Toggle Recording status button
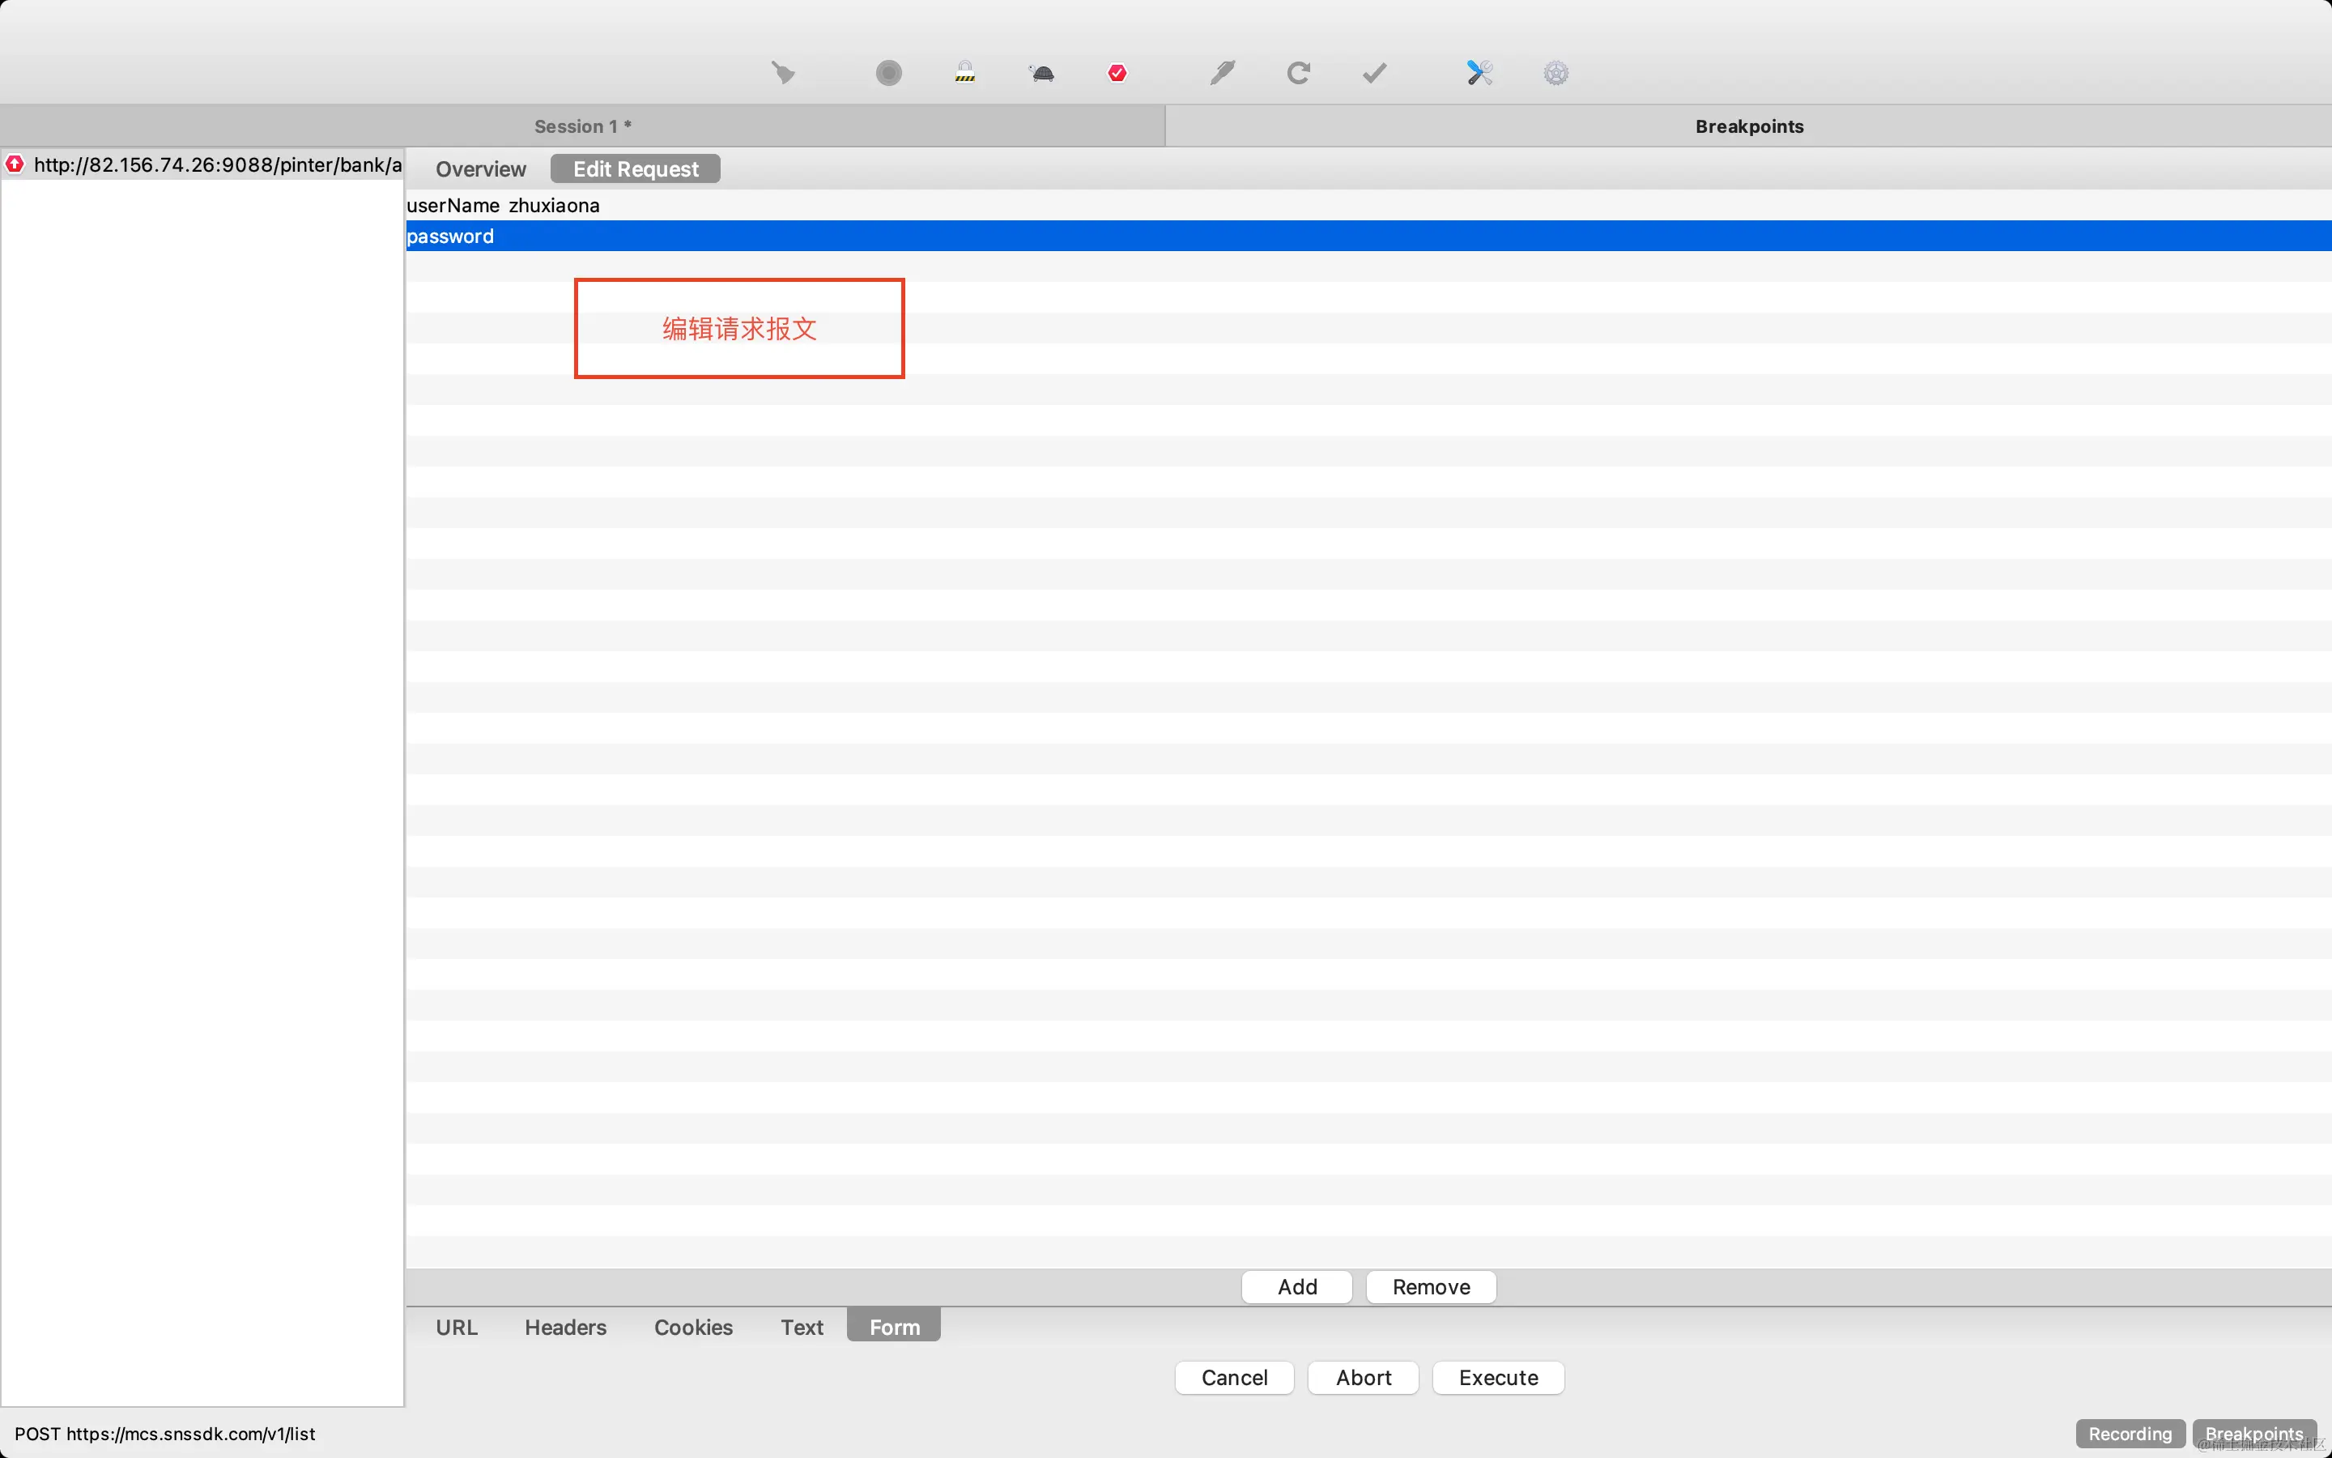 point(2130,1433)
